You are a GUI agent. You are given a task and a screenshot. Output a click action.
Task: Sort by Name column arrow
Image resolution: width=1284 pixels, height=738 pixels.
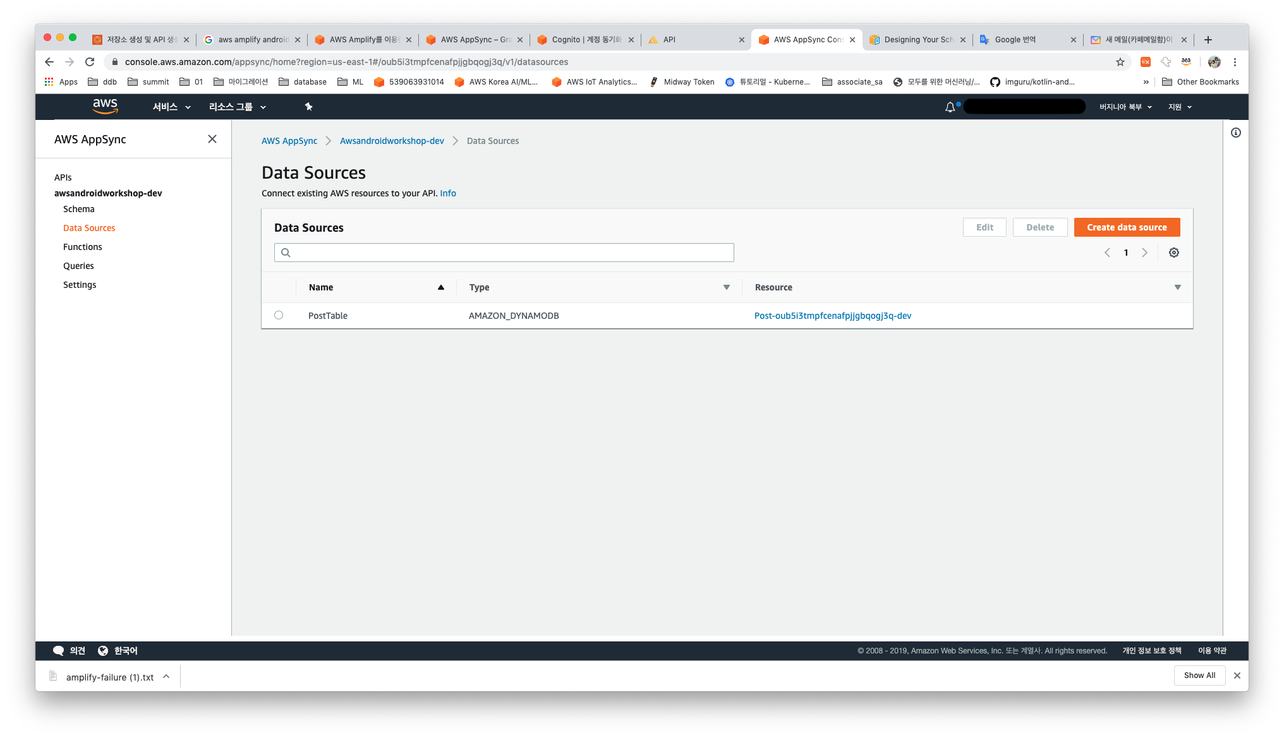pos(441,287)
